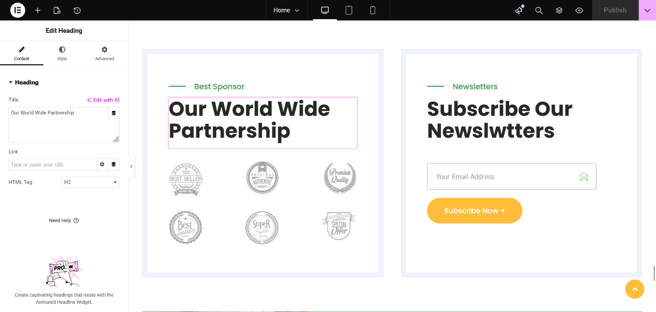Screen dimensions: 656x312
Task: Click dynamic tags icon beside Title field
Action: pos(114,113)
